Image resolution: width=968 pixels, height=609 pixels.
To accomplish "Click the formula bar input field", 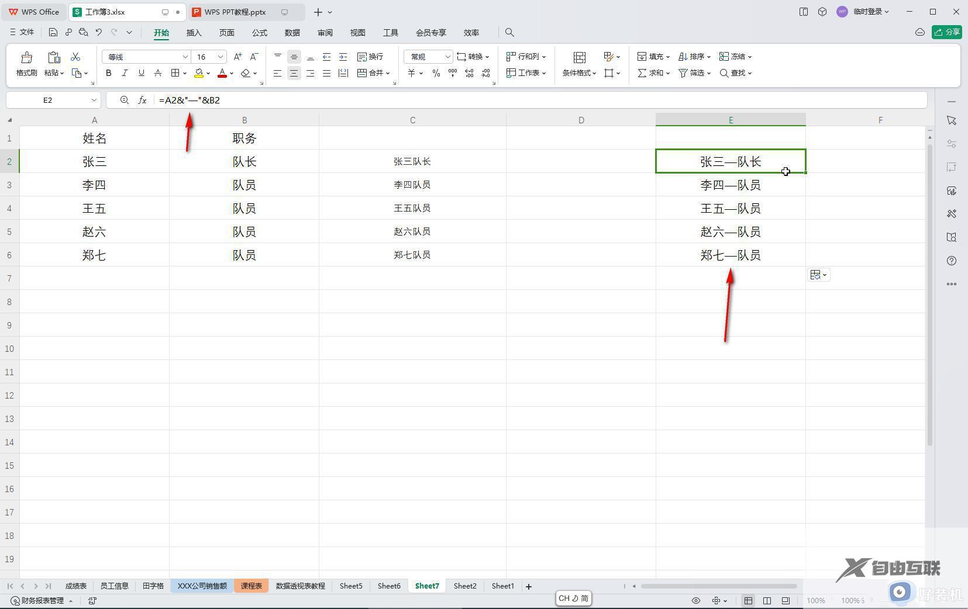I will (540, 101).
